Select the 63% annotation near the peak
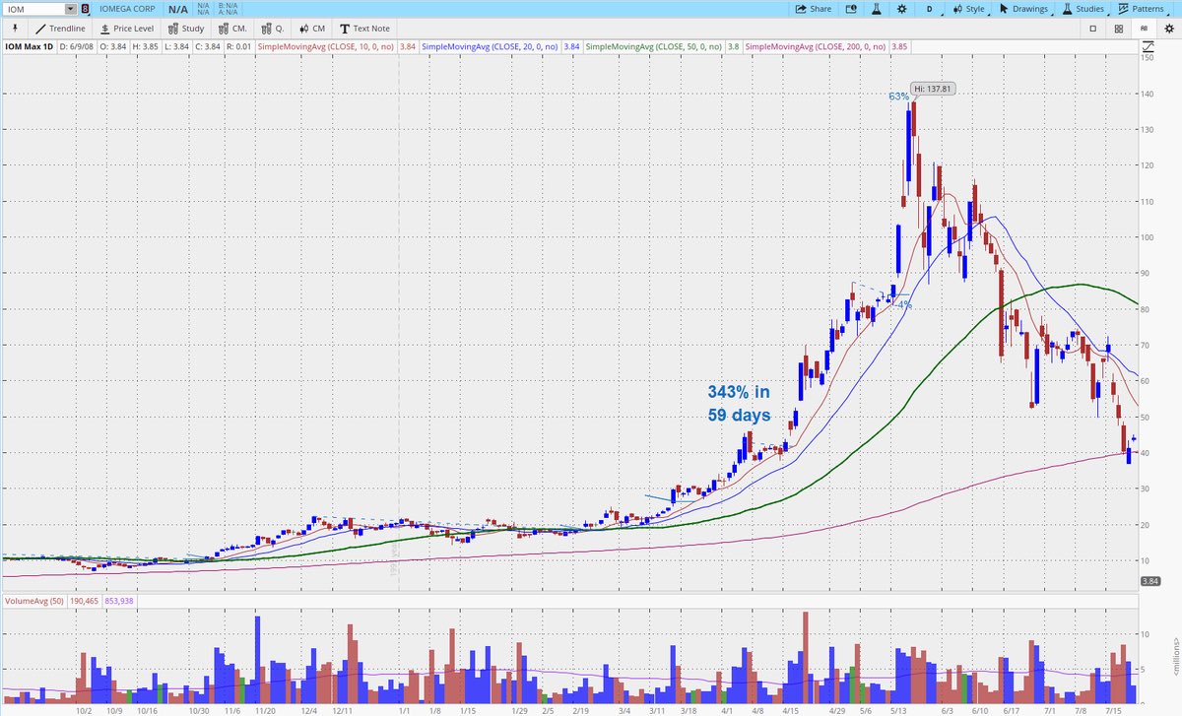 click(x=898, y=97)
